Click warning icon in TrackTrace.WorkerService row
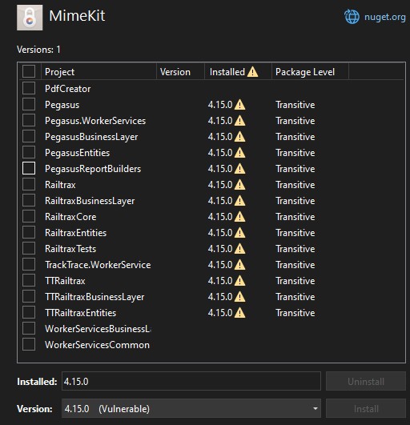The height and width of the screenshot is (425, 410). point(239,265)
